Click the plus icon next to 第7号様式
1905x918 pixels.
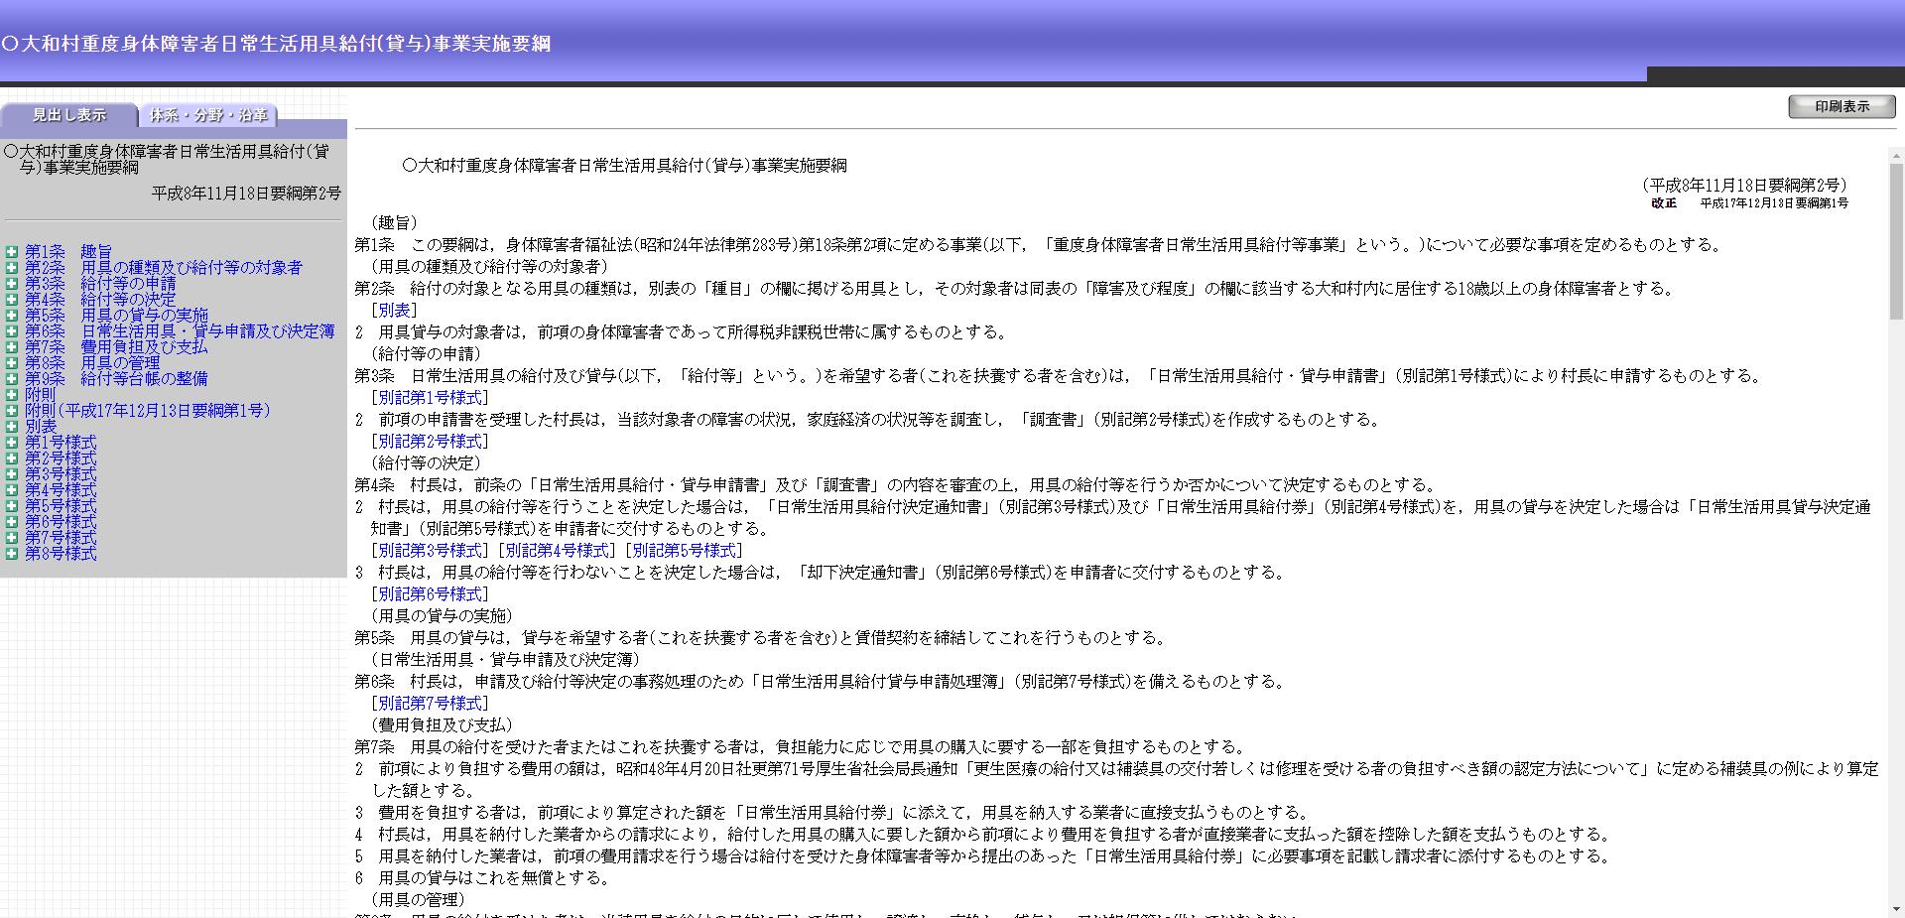click(11, 537)
